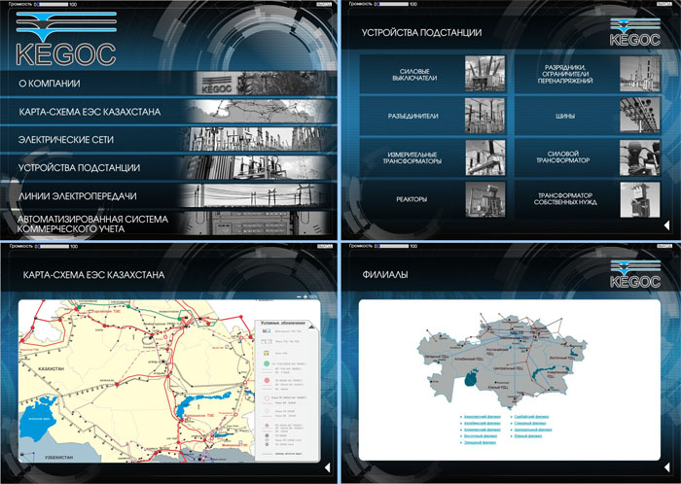
Task: Click KEGOC logo on Филиалы screen
Action: click(x=635, y=274)
